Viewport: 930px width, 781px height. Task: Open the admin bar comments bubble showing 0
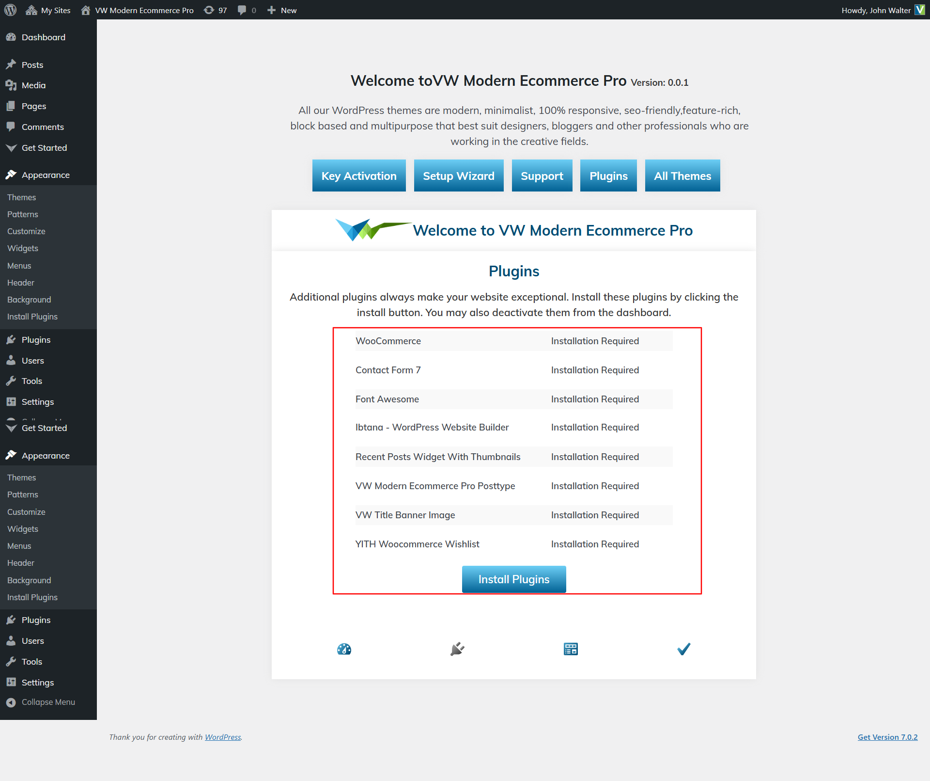tap(242, 10)
